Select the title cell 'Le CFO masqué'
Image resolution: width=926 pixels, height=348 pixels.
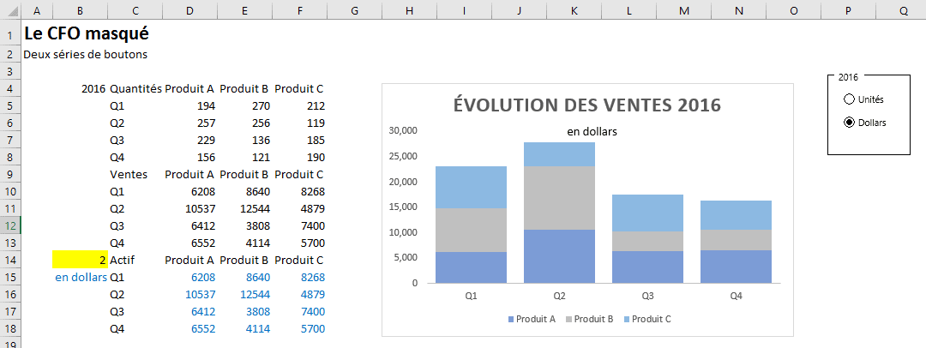(86, 34)
